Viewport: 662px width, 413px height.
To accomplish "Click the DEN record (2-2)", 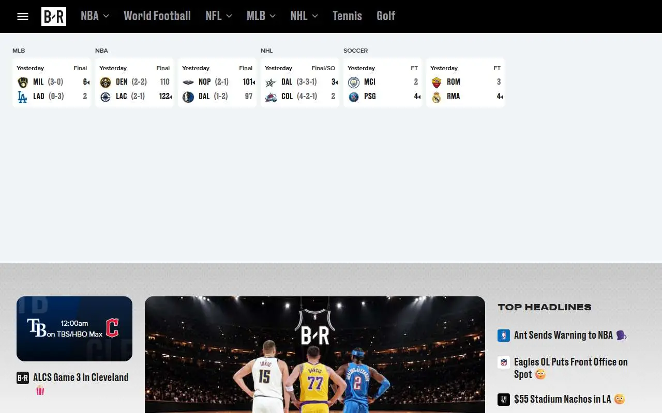I will (x=139, y=82).
